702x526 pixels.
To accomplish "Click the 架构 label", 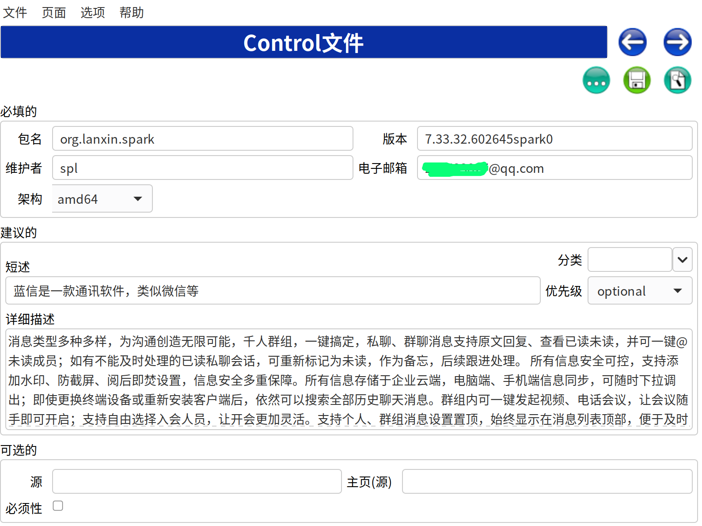I will (x=30, y=199).
